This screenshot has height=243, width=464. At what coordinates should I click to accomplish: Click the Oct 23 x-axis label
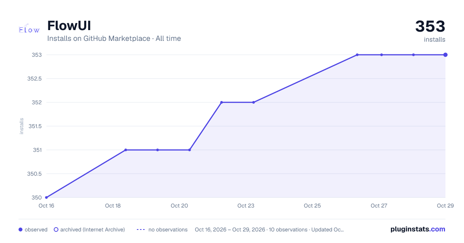pyautogui.click(x=246, y=206)
